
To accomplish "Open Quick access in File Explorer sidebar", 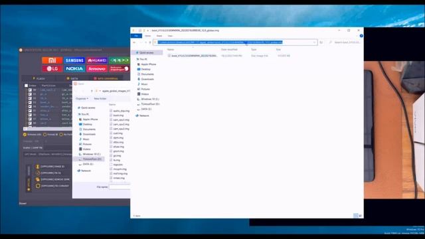I will pos(146,52).
